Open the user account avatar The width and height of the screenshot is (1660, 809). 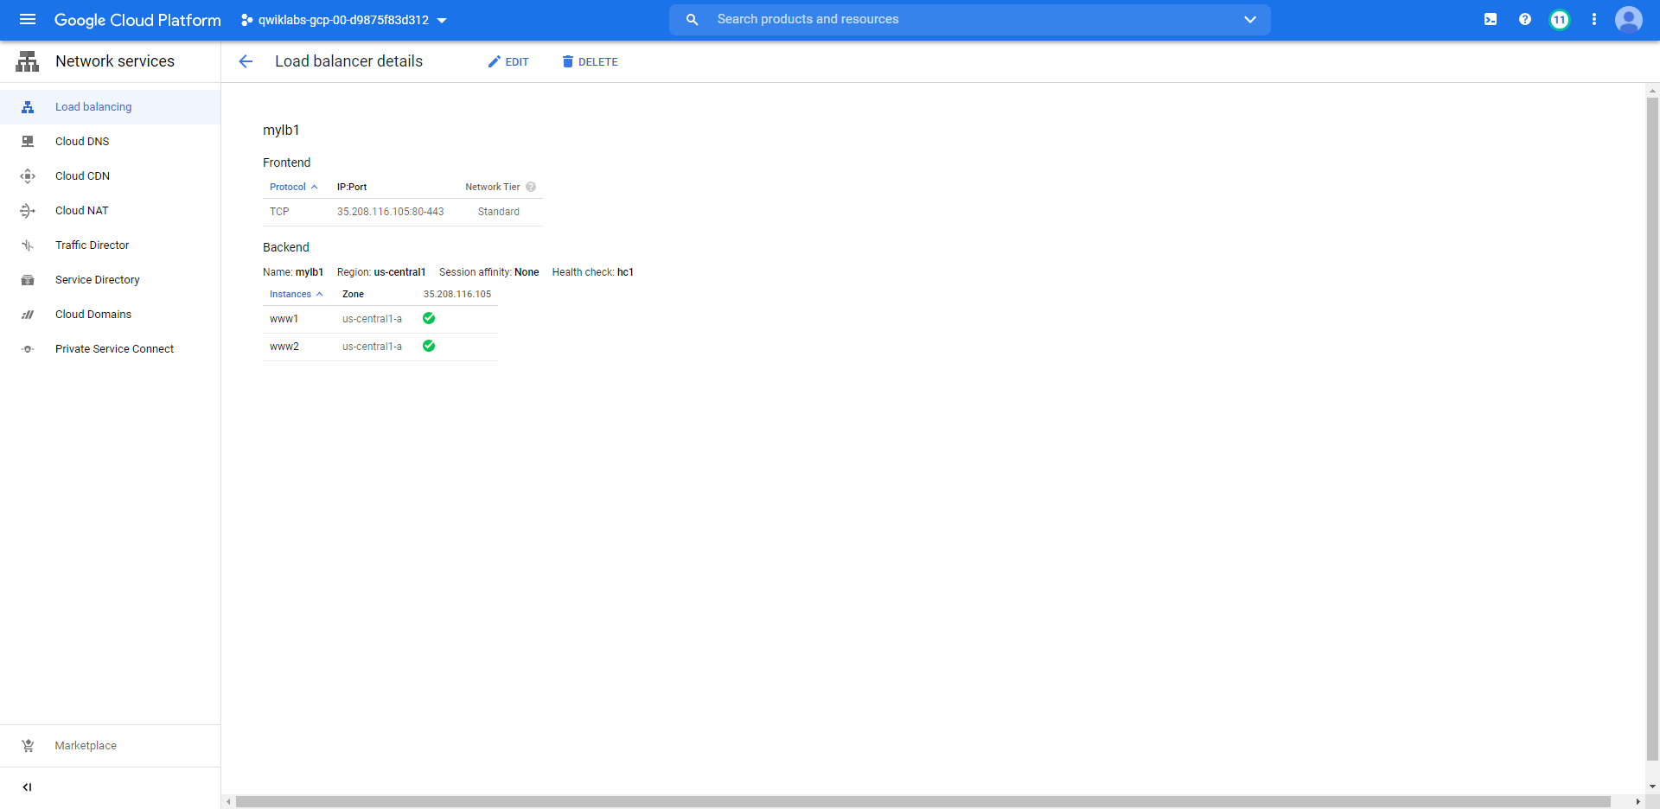pyautogui.click(x=1629, y=19)
